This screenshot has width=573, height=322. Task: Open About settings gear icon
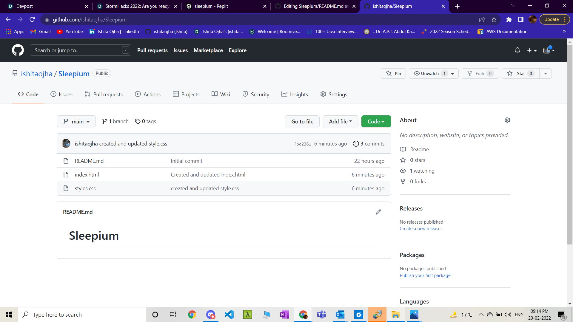click(507, 120)
